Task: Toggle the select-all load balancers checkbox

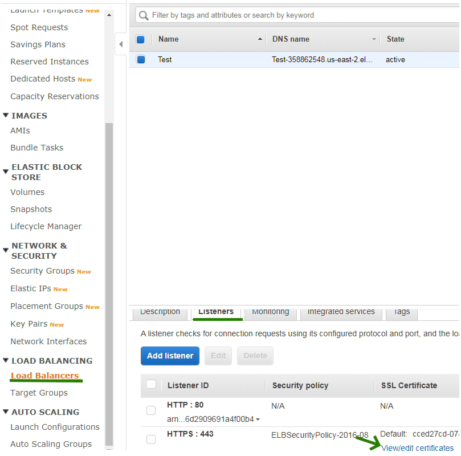Action: tap(141, 39)
